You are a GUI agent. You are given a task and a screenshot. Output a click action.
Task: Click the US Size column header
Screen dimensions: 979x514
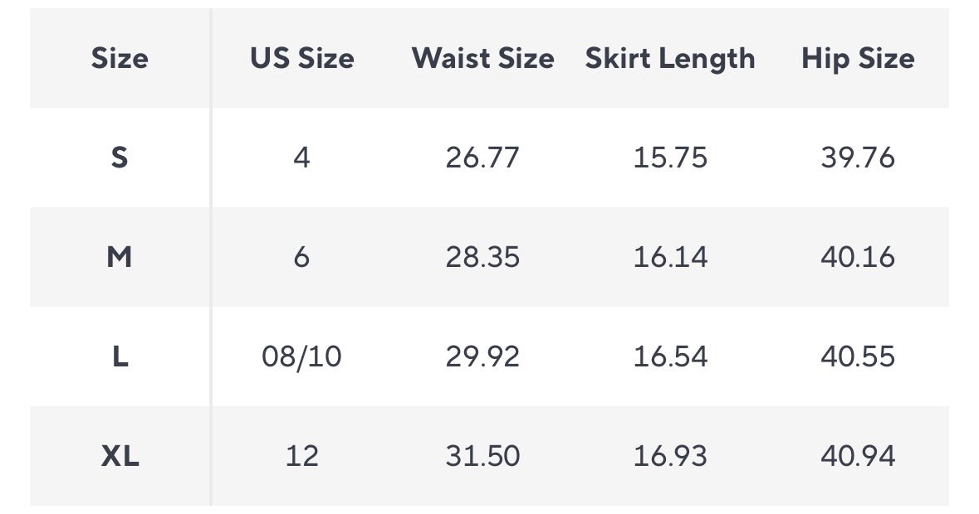(x=301, y=58)
